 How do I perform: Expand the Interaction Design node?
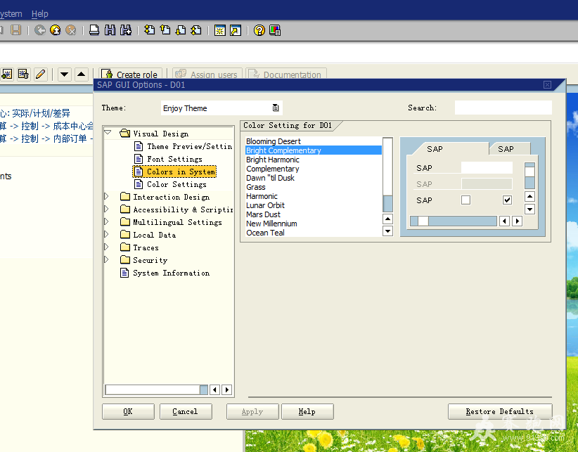[107, 196]
